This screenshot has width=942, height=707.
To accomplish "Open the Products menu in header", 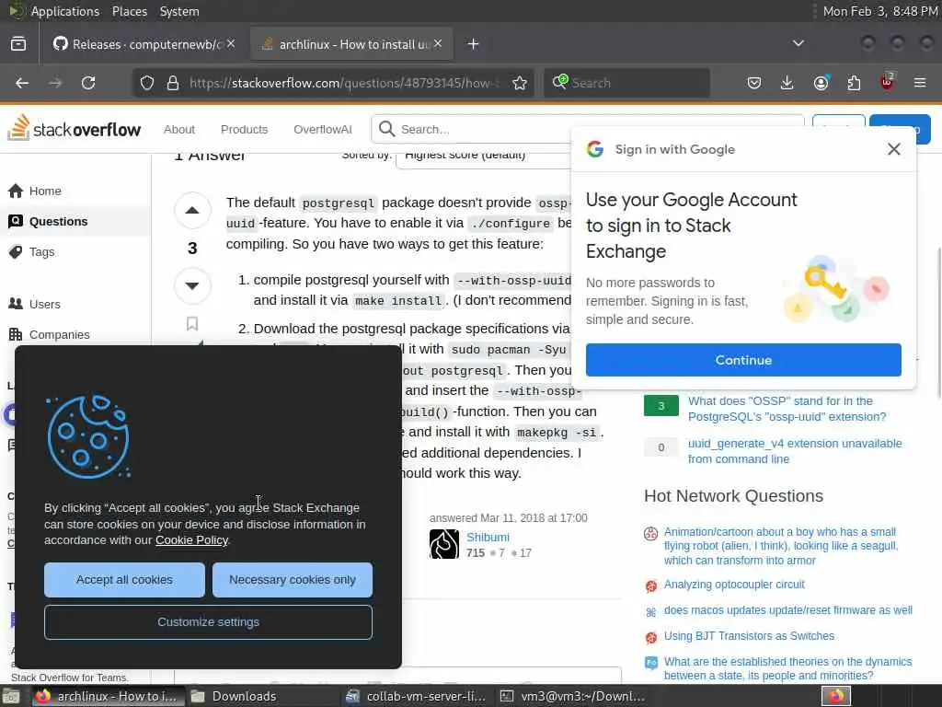I will [x=244, y=129].
